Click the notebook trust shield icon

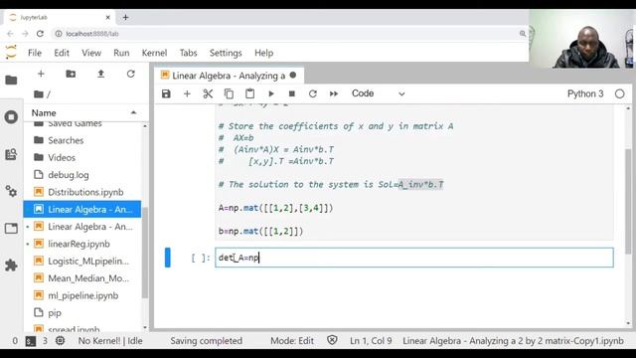(x=332, y=340)
